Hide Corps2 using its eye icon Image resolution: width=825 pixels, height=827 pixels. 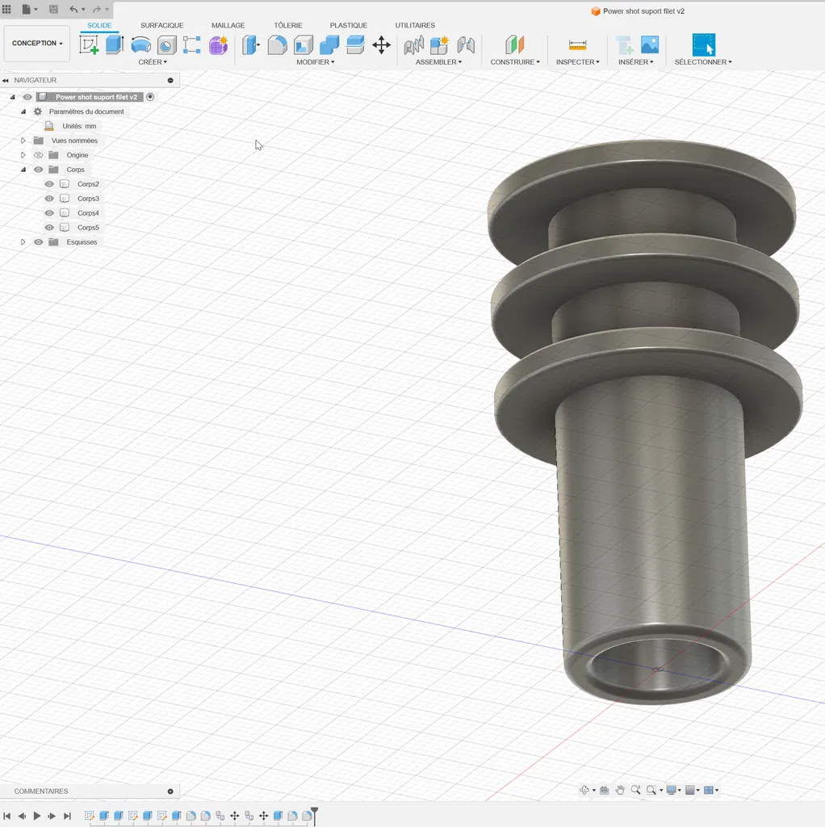point(49,184)
